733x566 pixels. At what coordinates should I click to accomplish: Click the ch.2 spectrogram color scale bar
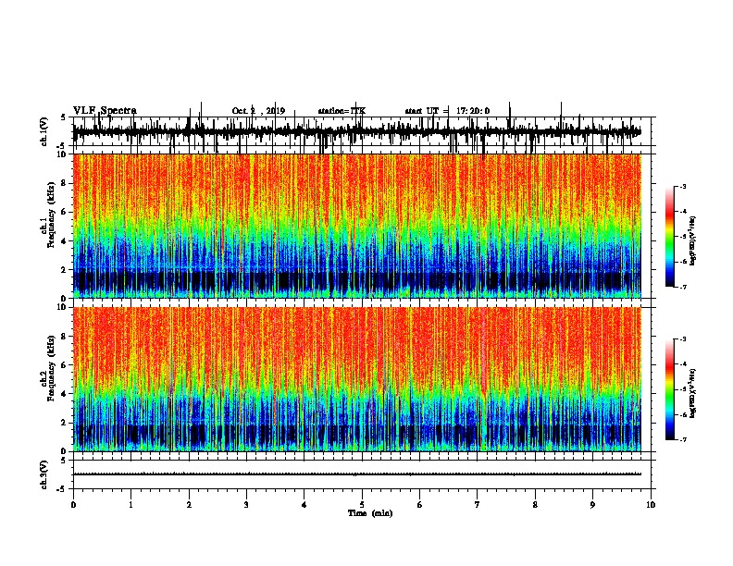(669, 389)
